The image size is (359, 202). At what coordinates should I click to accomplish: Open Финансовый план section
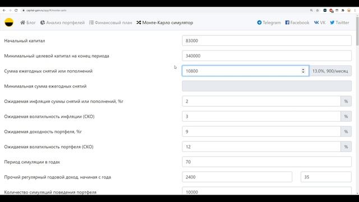pos(111,22)
